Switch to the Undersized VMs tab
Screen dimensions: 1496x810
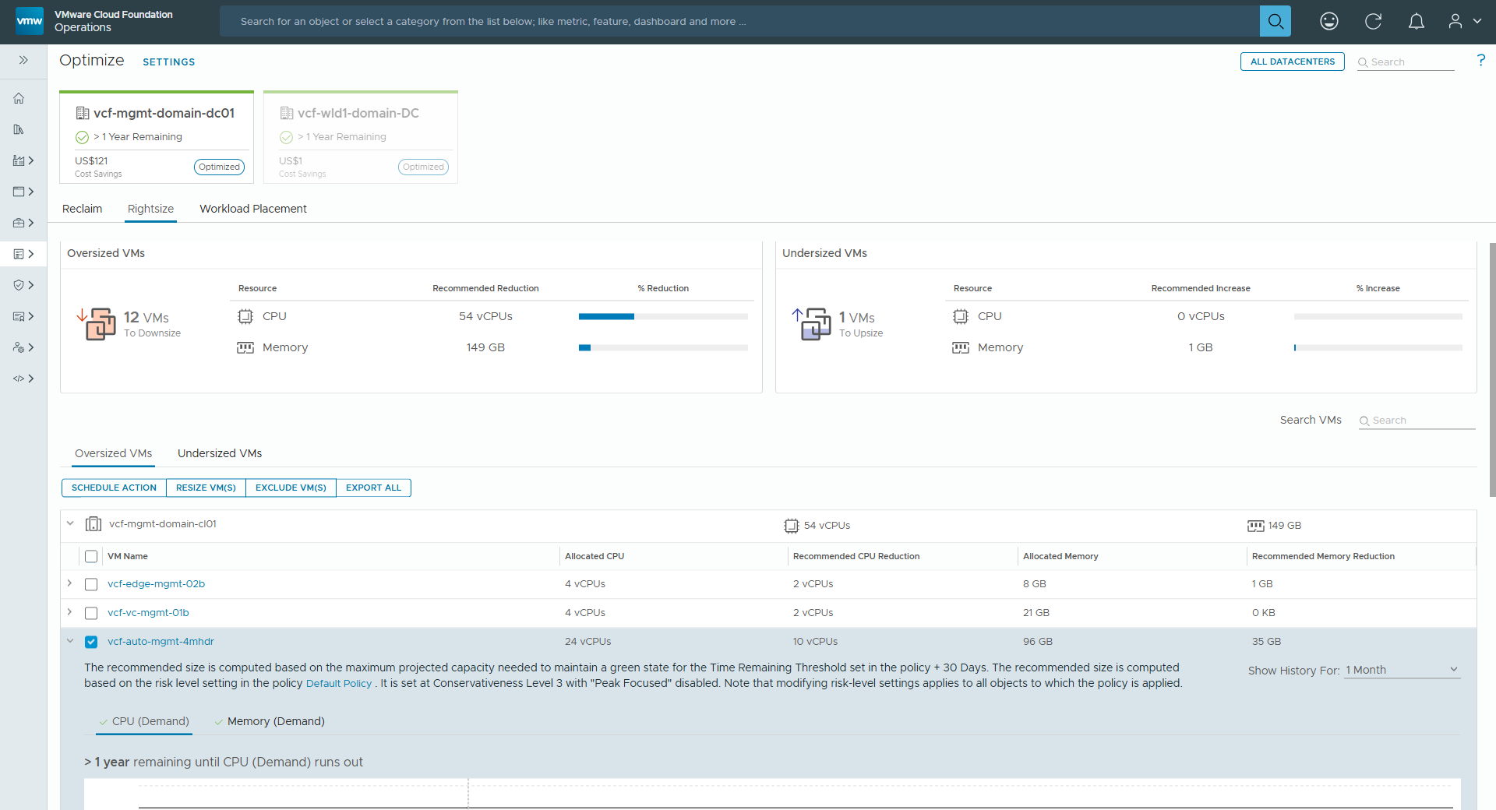(x=219, y=453)
